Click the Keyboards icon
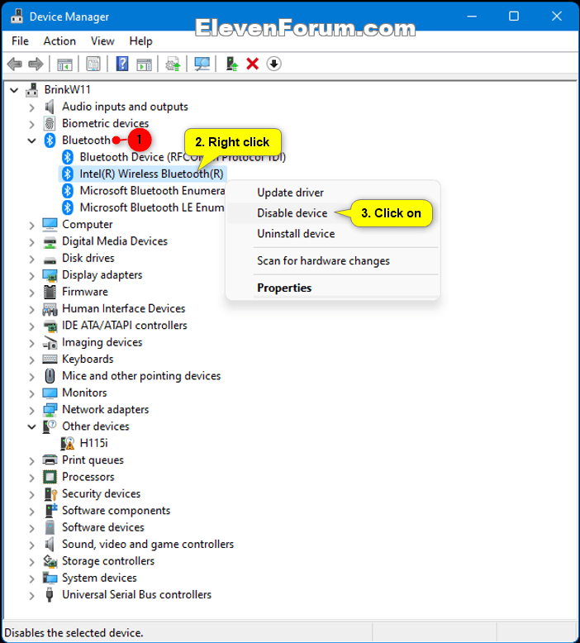Viewport: 580px width, 643px height. click(50, 360)
